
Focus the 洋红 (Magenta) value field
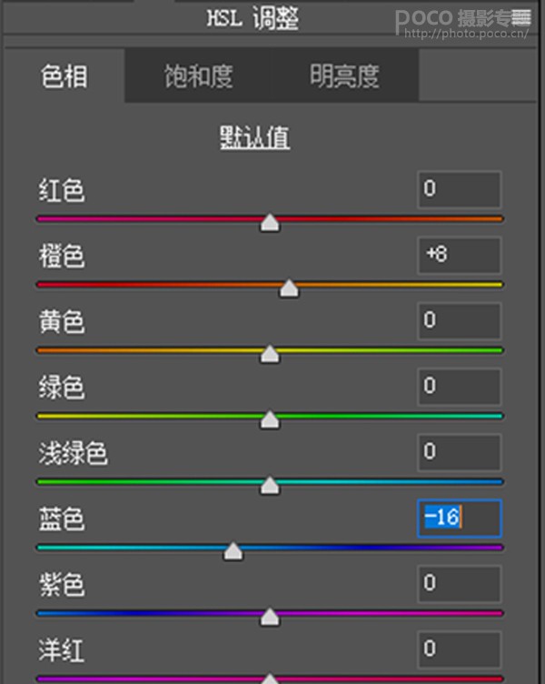tap(460, 649)
